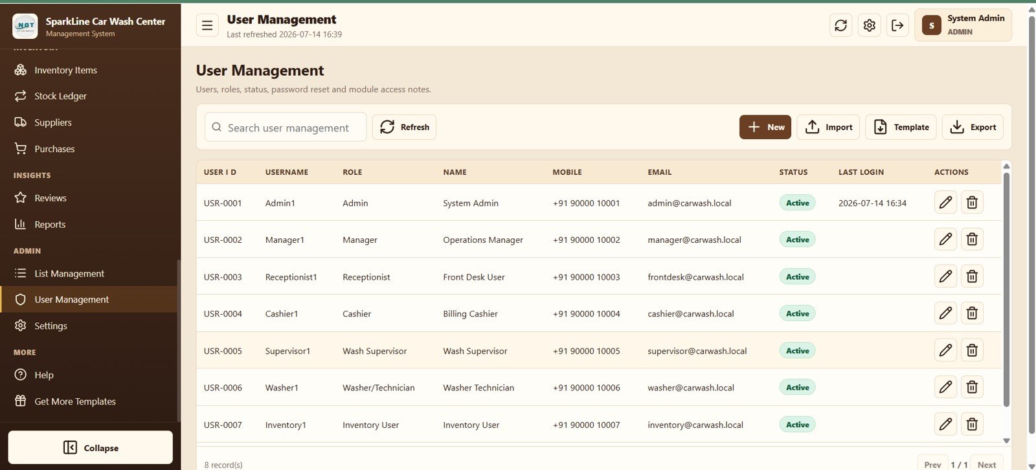Open Stock Ledger in sidebar

click(x=89, y=96)
